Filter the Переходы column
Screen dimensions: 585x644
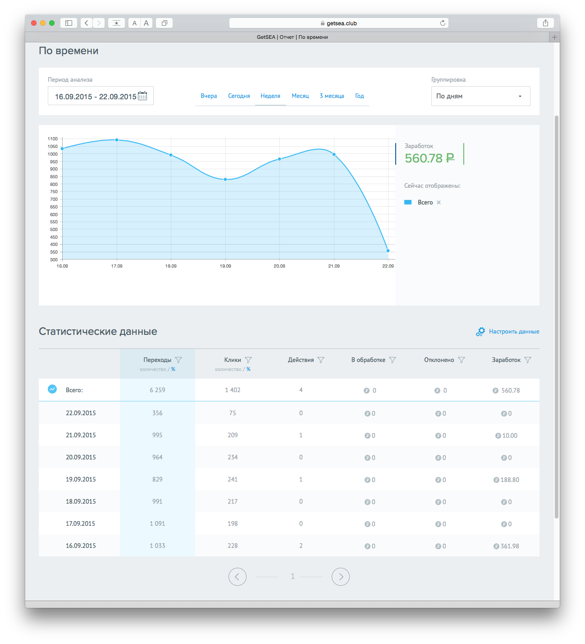click(x=178, y=360)
